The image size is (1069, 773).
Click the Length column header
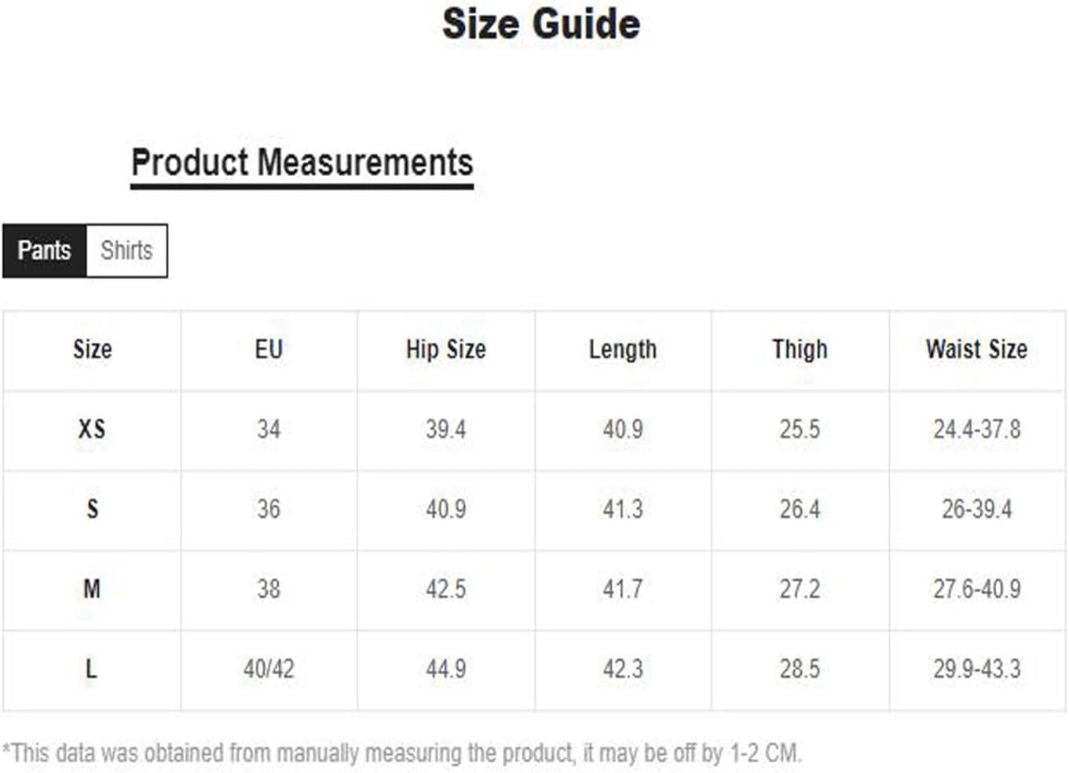622,350
